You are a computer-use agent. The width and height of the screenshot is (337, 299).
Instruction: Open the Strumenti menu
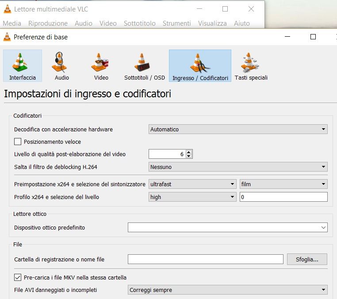point(176,23)
